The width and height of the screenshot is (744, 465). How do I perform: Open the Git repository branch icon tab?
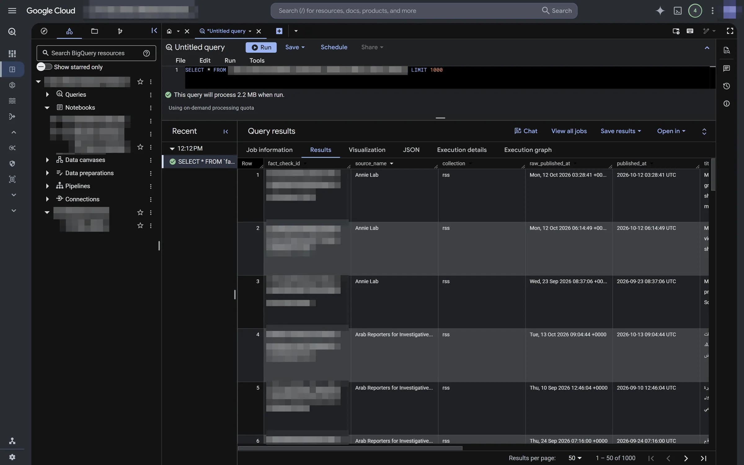click(120, 31)
